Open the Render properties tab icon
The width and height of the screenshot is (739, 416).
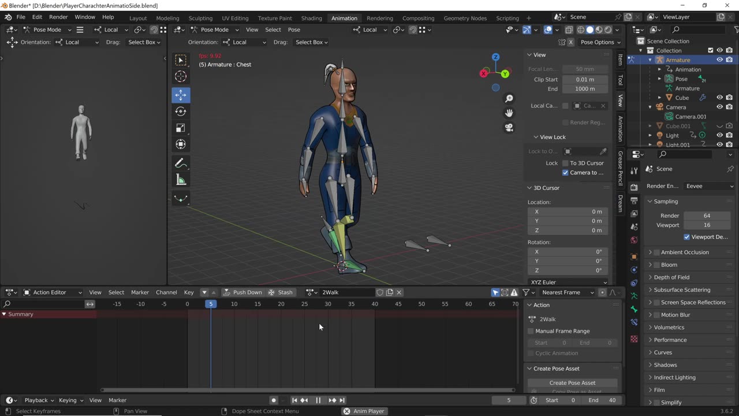634,187
